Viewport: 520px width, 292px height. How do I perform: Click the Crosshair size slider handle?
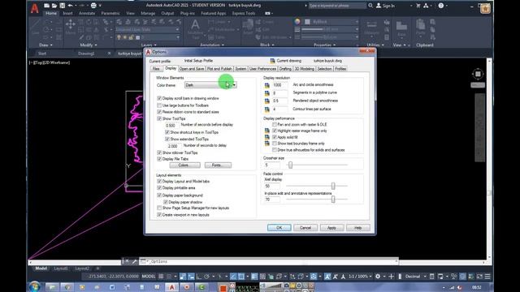click(x=291, y=165)
